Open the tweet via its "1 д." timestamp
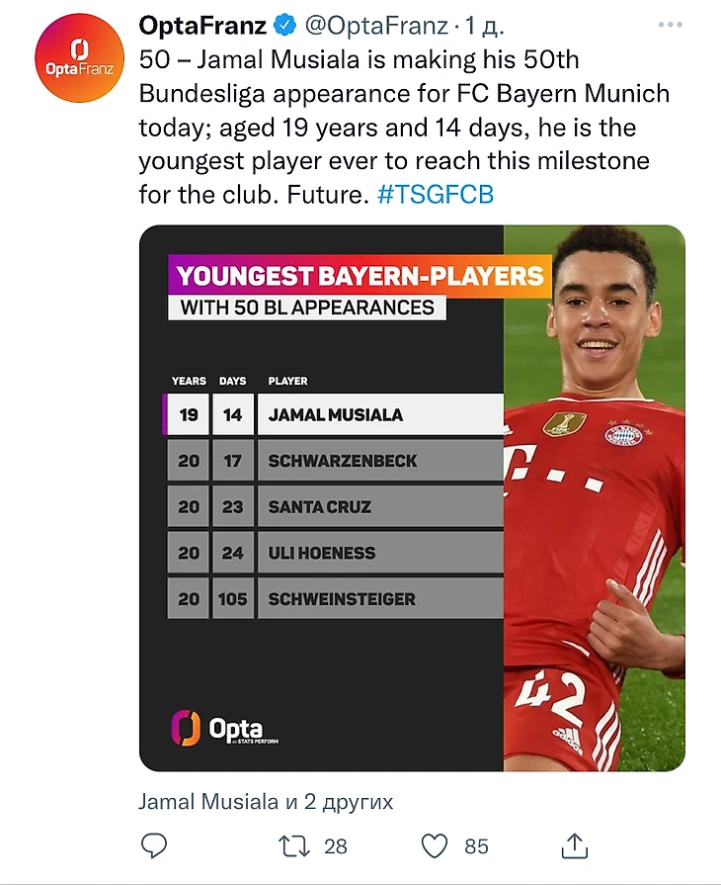721x886 pixels. click(x=489, y=24)
